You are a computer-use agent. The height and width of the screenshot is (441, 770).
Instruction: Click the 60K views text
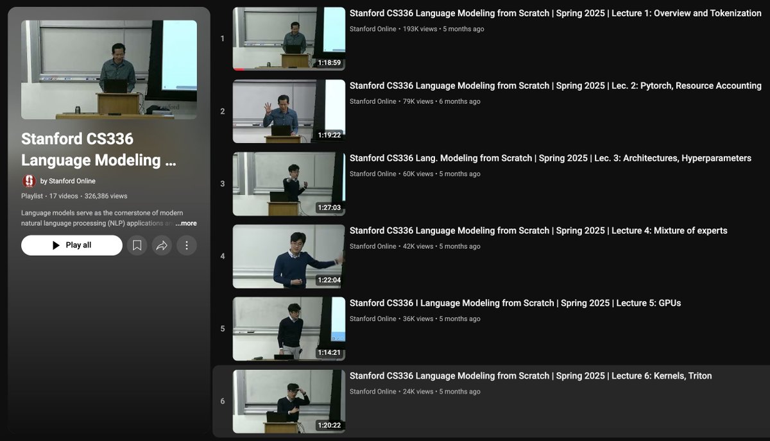(418, 174)
